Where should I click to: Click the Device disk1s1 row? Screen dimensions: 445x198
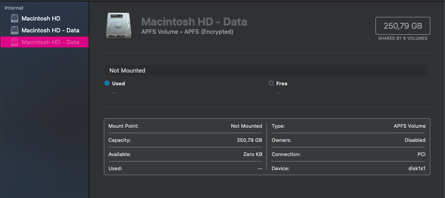348,169
